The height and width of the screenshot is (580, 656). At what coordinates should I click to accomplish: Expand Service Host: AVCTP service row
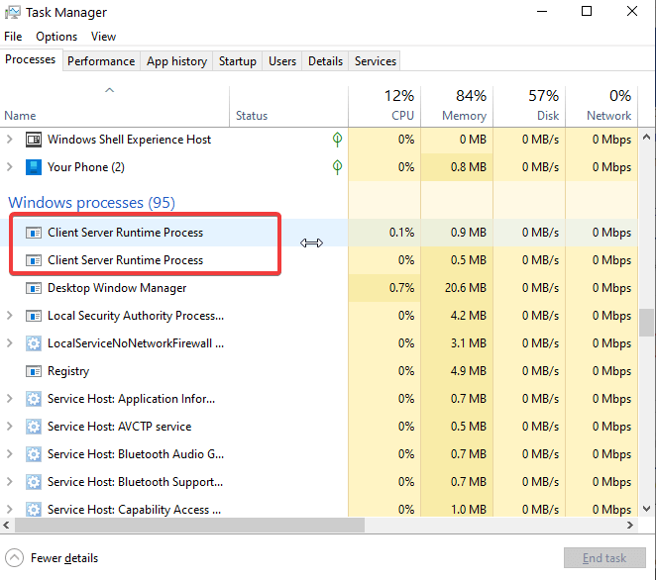pos(9,427)
